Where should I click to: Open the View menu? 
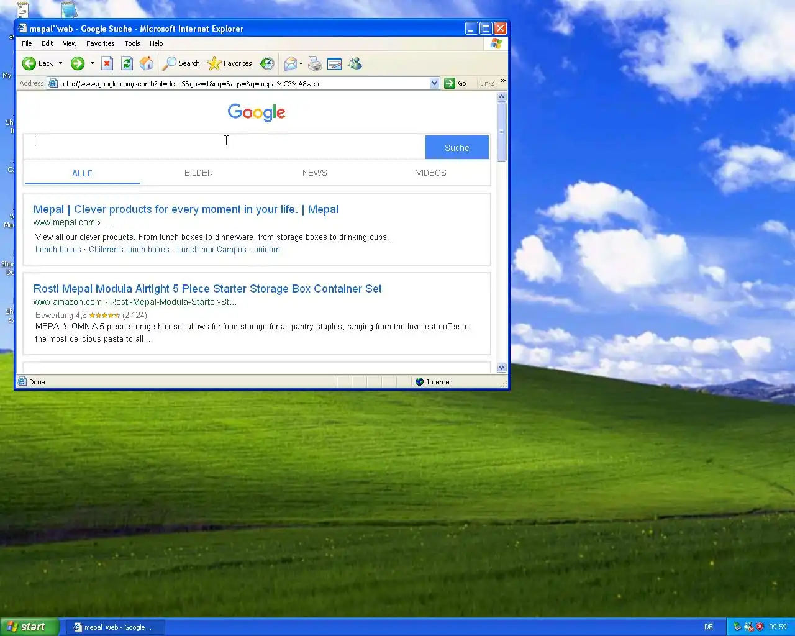(x=70, y=43)
